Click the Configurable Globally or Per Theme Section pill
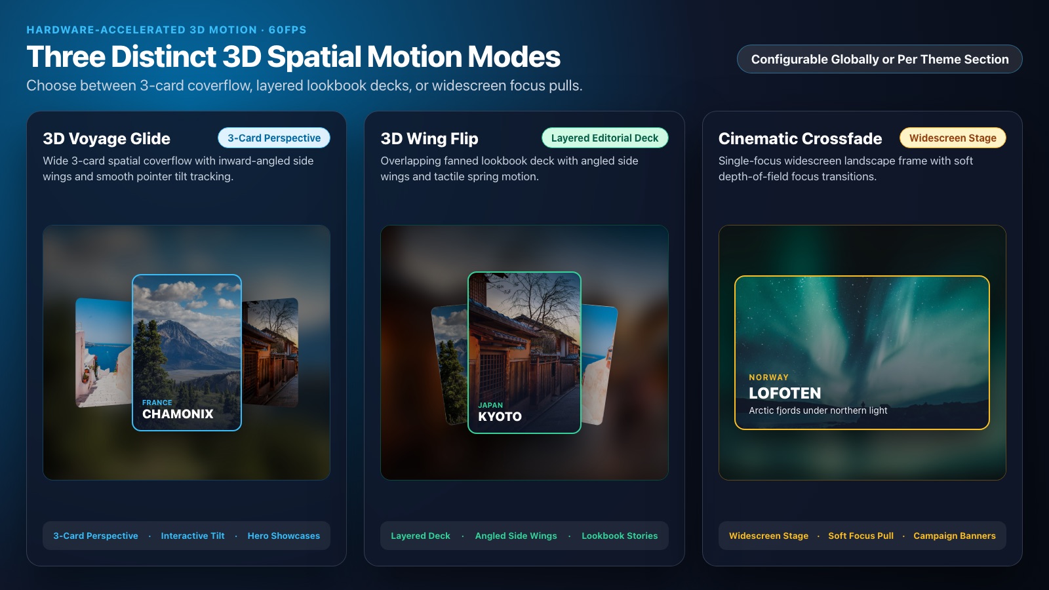This screenshot has height=590, width=1049. (879, 59)
